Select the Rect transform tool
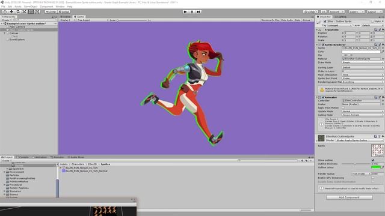 pyautogui.click(x=31, y=12)
